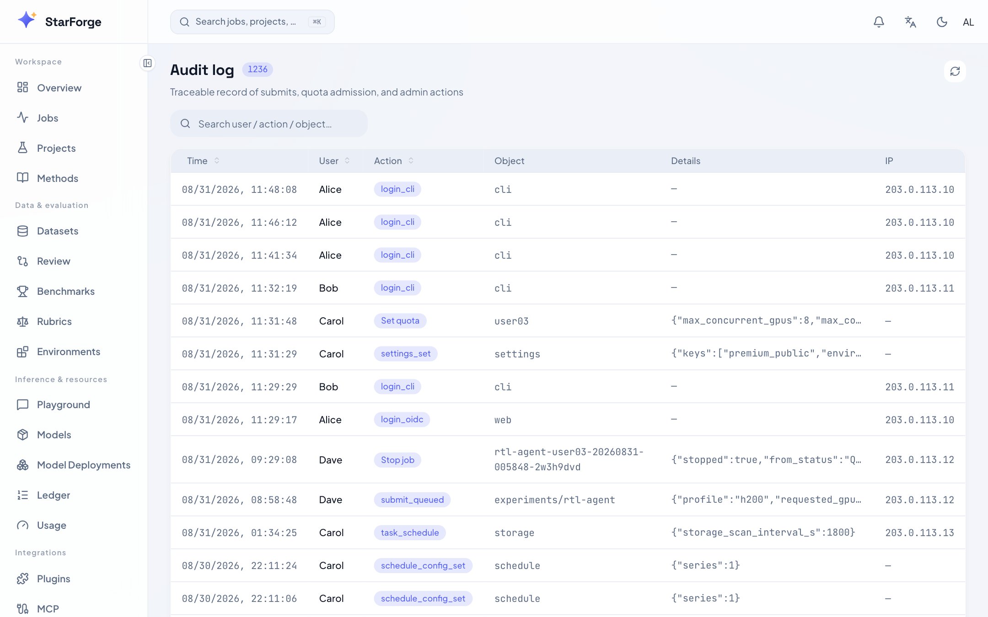Click magnifier icon in audit search box
Screen dimensions: 988x617
(x=185, y=123)
